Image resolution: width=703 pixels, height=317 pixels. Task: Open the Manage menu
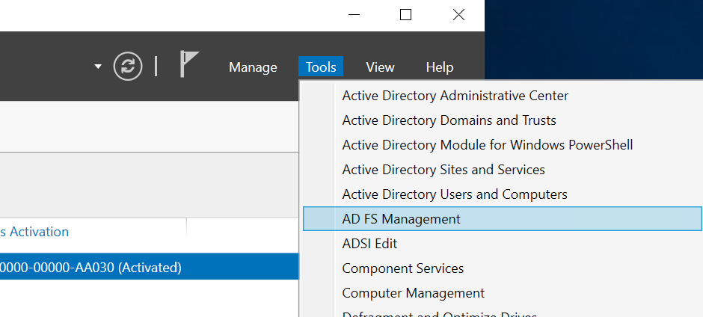tap(253, 67)
